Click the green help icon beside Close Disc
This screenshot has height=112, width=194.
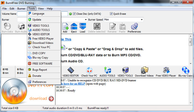click(70, 14)
